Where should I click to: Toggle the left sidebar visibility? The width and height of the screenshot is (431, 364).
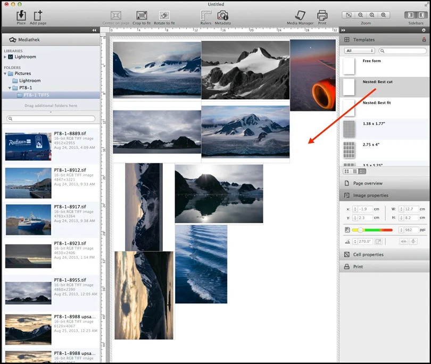(x=411, y=15)
